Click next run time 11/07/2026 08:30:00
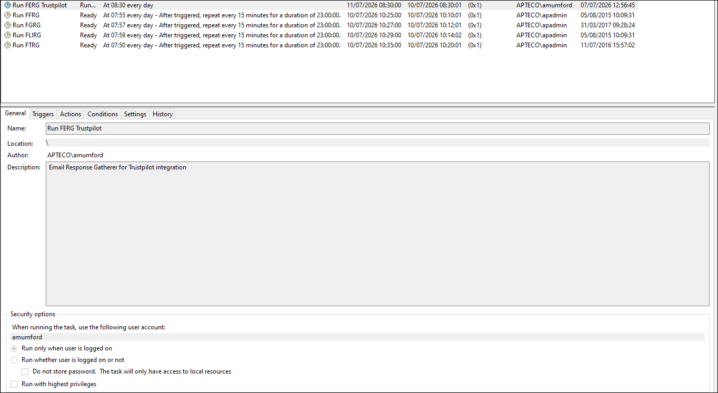The height and width of the screenshot is (393, 718). (374, 5)
